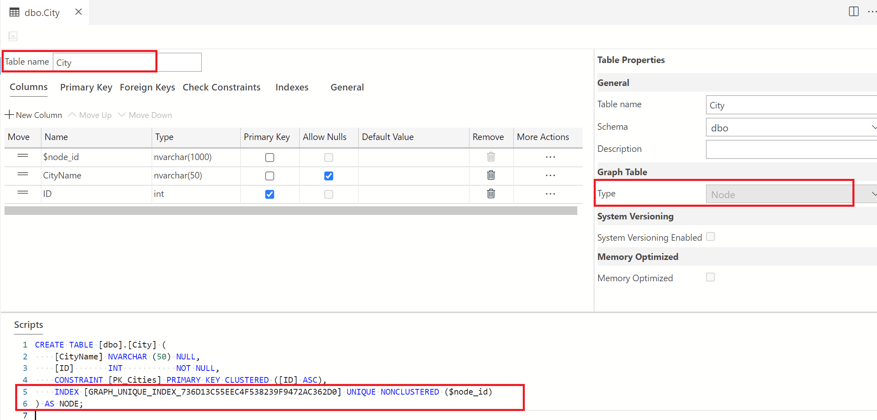Switch to the Foreign Keys tab
877x420 pixels.
(148, 87)
